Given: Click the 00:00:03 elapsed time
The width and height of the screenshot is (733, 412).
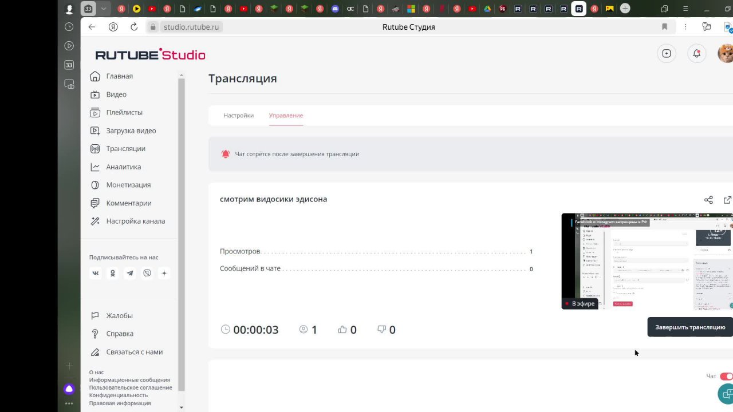Looking at the screenshot, I should (256, 330).
